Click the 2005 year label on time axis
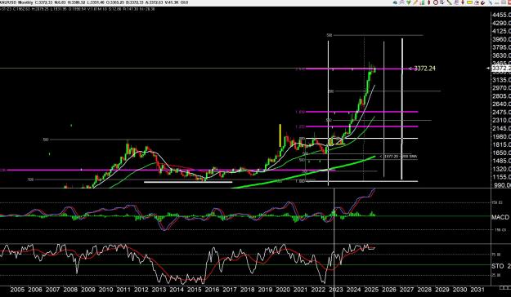 click(17, 290)
